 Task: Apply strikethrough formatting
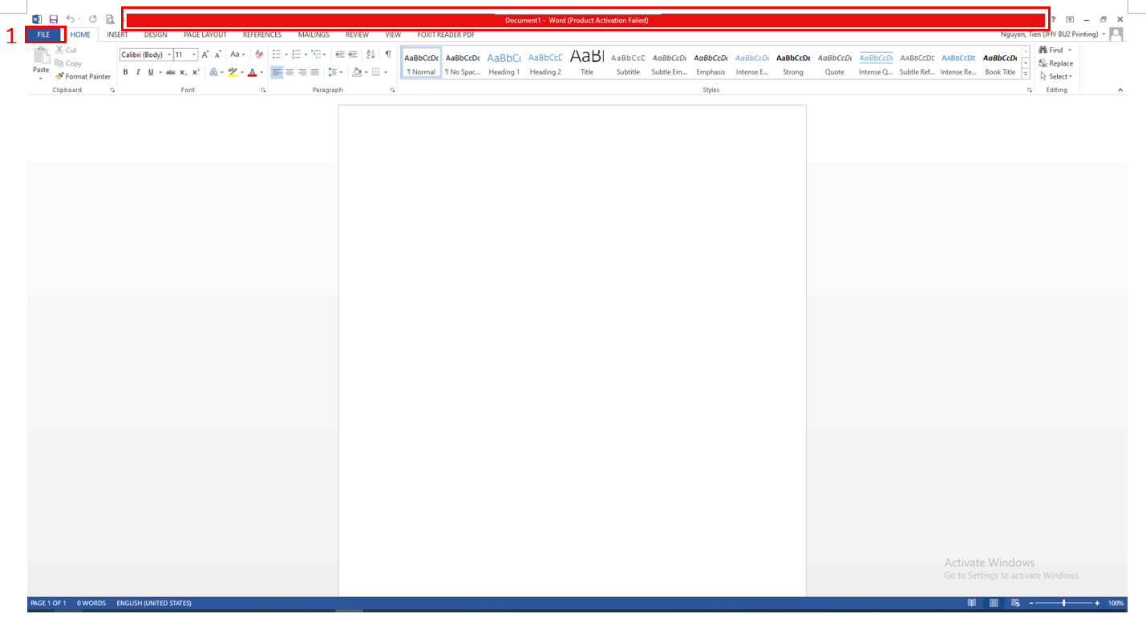pos(171,72)
